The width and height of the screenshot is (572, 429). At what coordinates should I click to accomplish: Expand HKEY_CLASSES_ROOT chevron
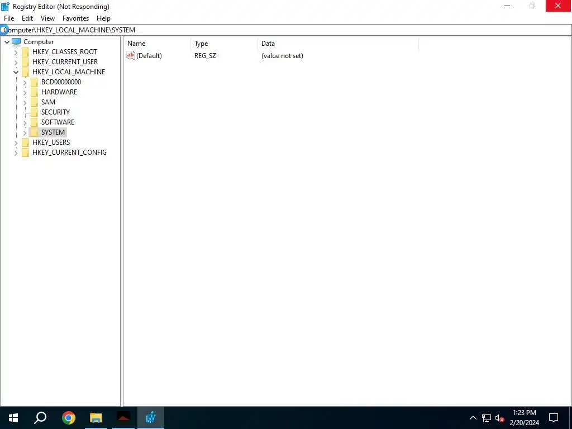(x=16, y=52)
